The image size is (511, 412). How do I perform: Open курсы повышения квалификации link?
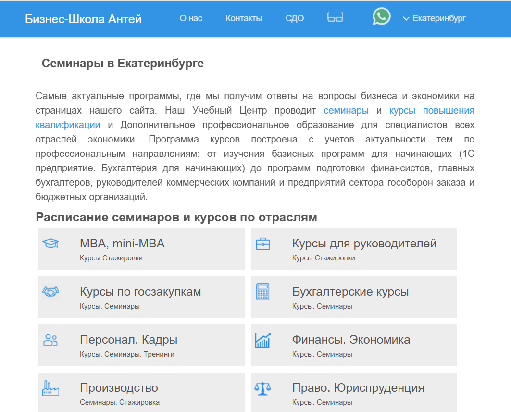pos(431,110)
